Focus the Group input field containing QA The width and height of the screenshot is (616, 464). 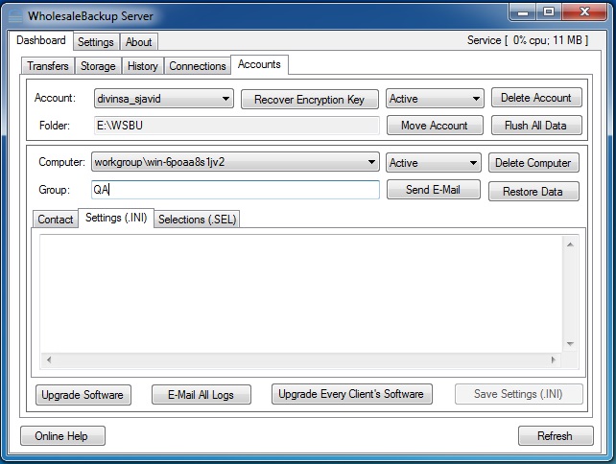235,190
